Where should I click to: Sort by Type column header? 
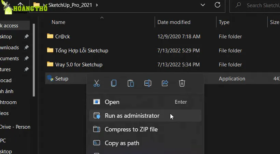tap(224, 22)
